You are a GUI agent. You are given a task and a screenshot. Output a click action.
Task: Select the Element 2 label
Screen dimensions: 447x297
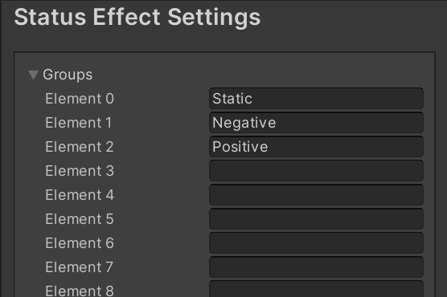click(x=80, y=147)
